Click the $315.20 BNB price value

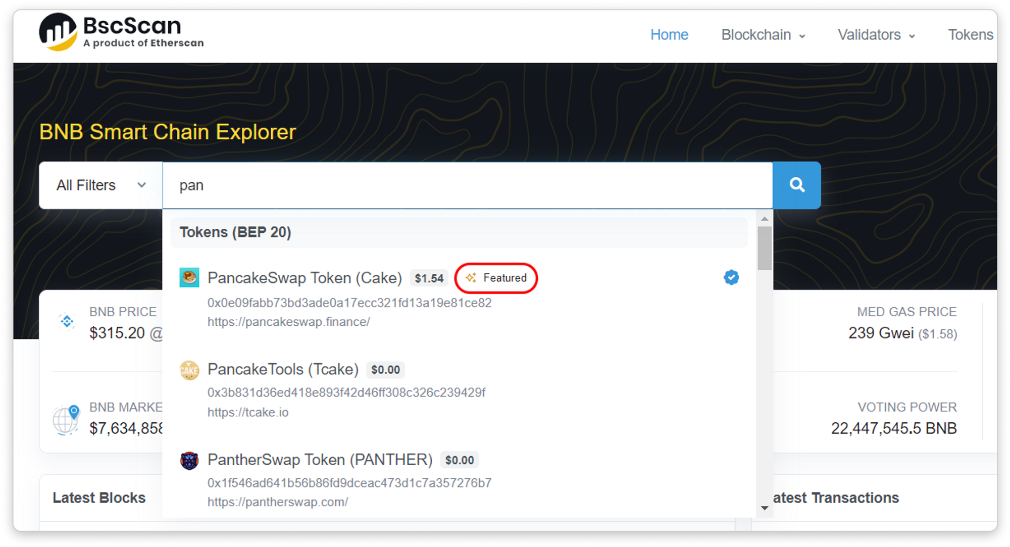point(118,333)
